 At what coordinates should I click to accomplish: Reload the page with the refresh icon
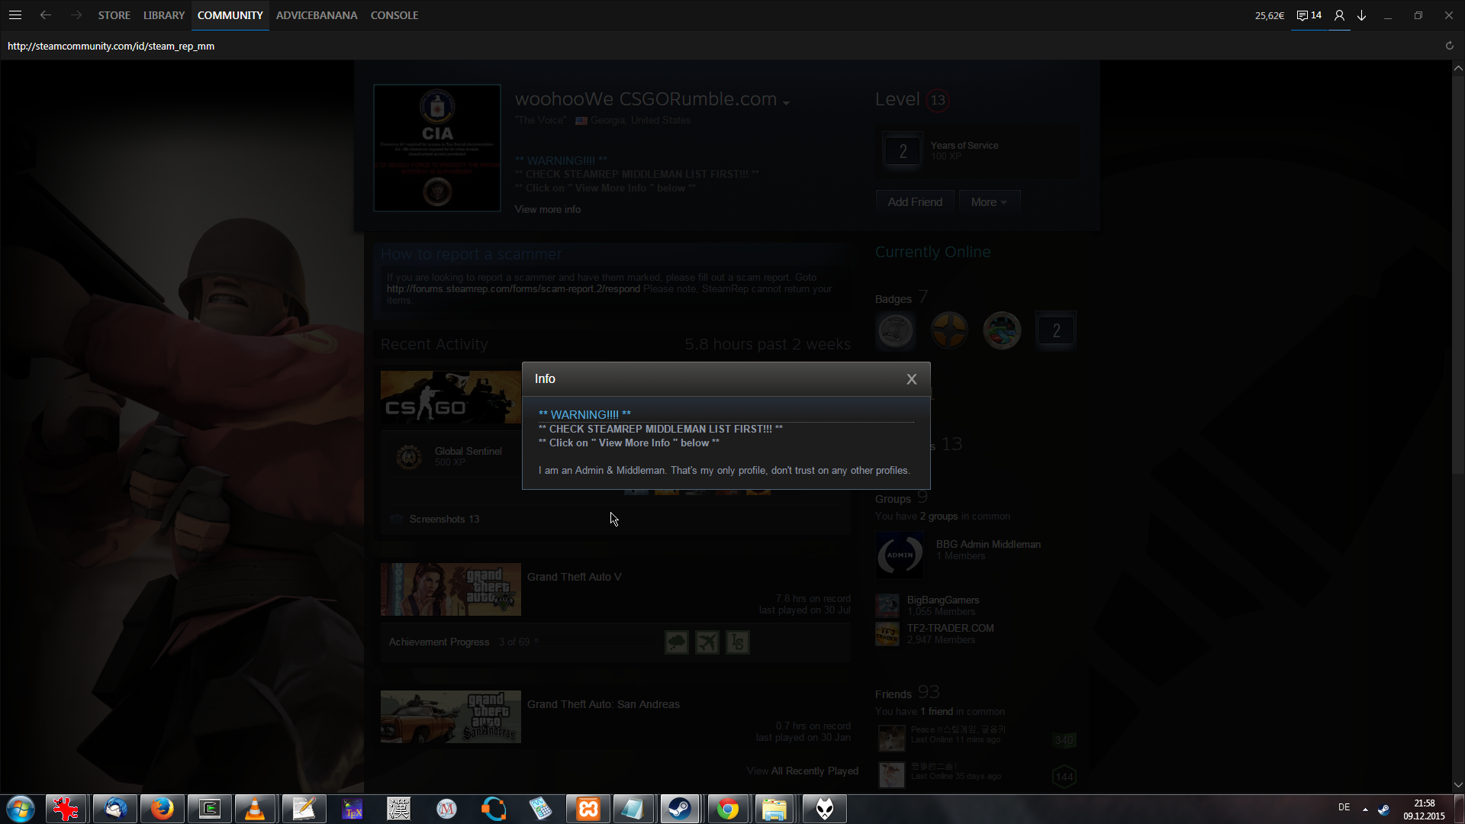[x=1449, y=46]
